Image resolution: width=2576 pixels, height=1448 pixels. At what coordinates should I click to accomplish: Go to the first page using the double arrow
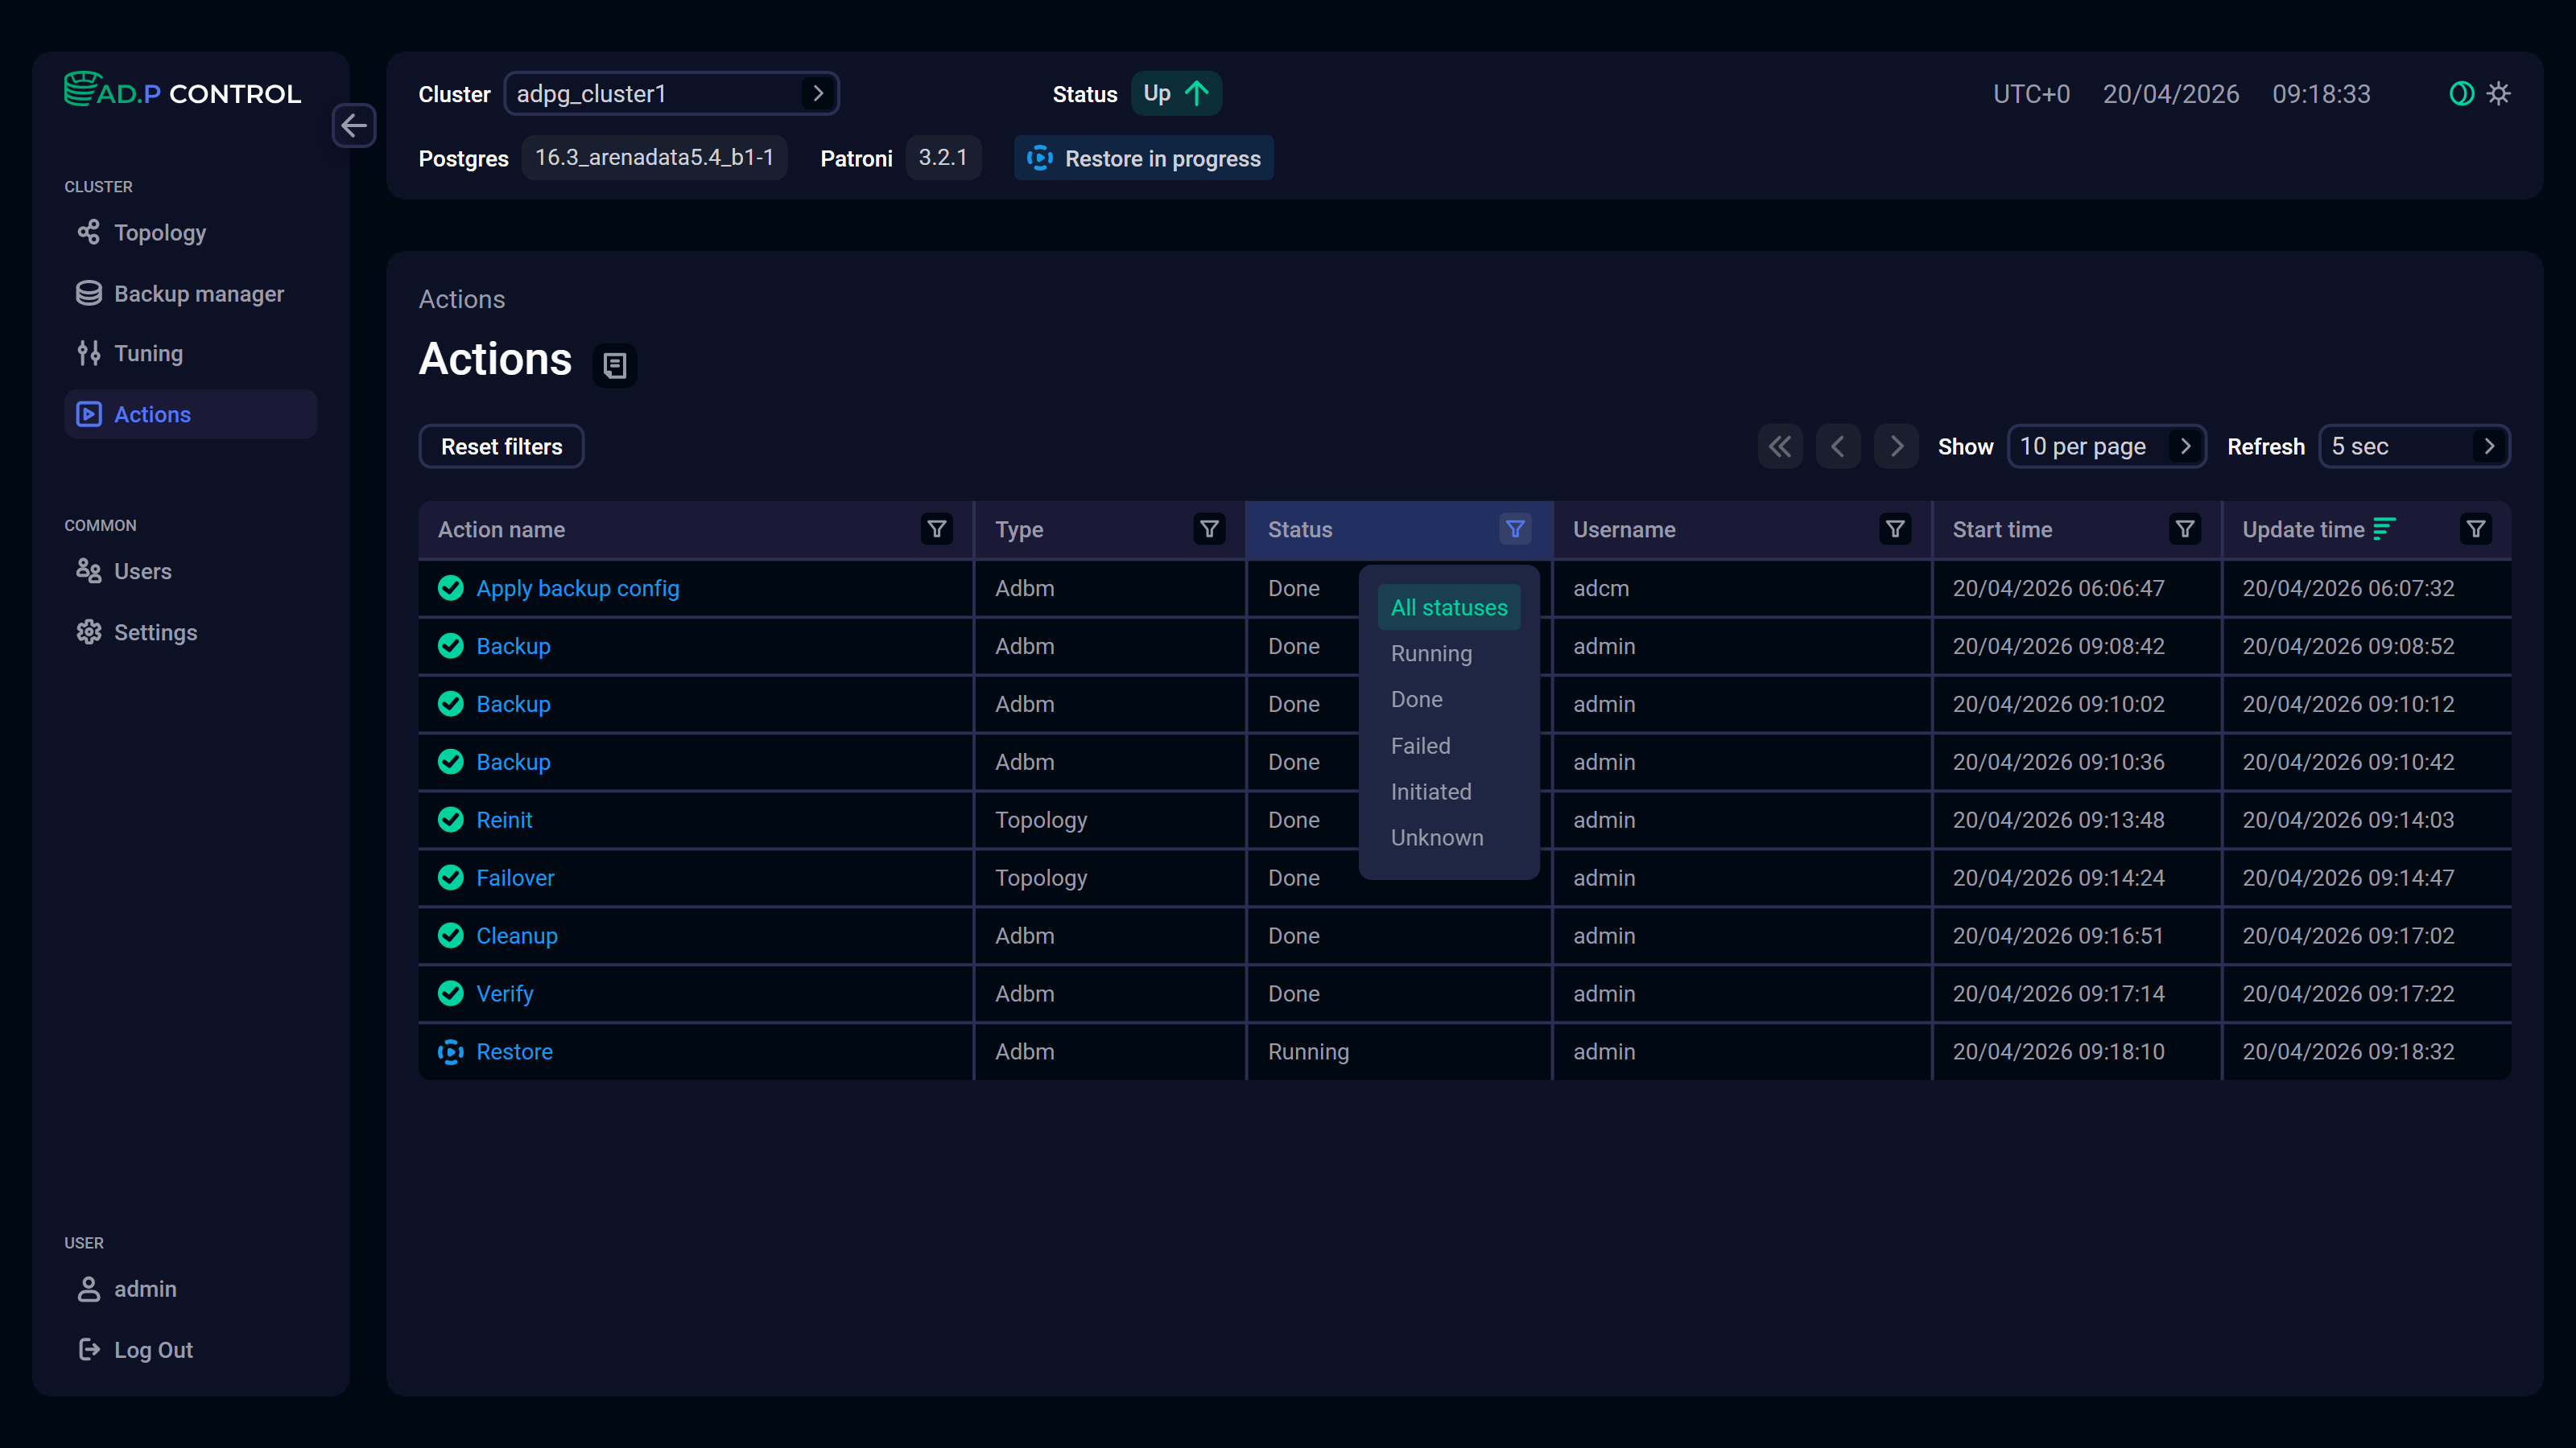[x=1780, y=446]
